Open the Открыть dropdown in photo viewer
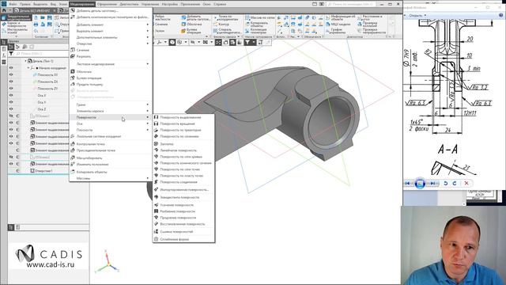This screenshot has height=285, width=506. [x=417, y=15]
